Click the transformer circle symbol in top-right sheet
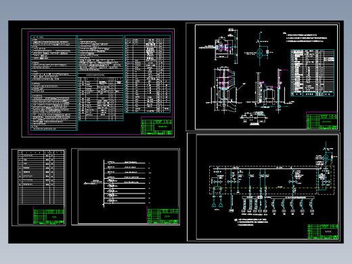This screenshot has width=352, height=264. pos(260,53)
